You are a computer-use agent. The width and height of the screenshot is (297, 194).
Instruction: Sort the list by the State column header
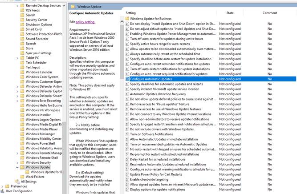pyautogui.click(x=229, y=13)
